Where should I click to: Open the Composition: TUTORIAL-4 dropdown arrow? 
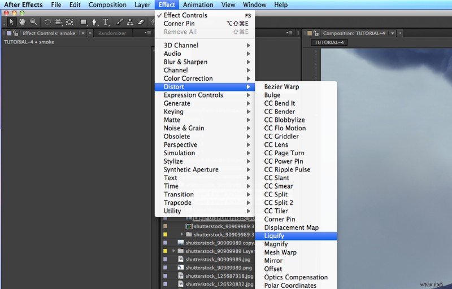click(393, 33)
